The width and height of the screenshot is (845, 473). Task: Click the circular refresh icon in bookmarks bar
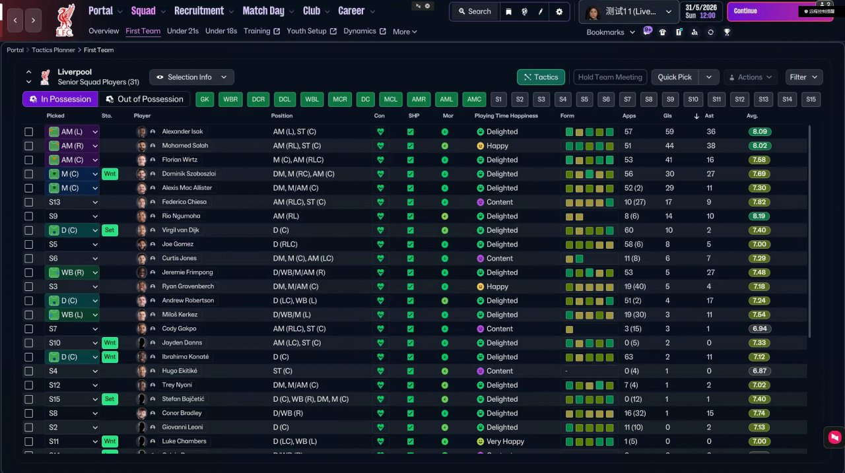[x=711, y=32]
